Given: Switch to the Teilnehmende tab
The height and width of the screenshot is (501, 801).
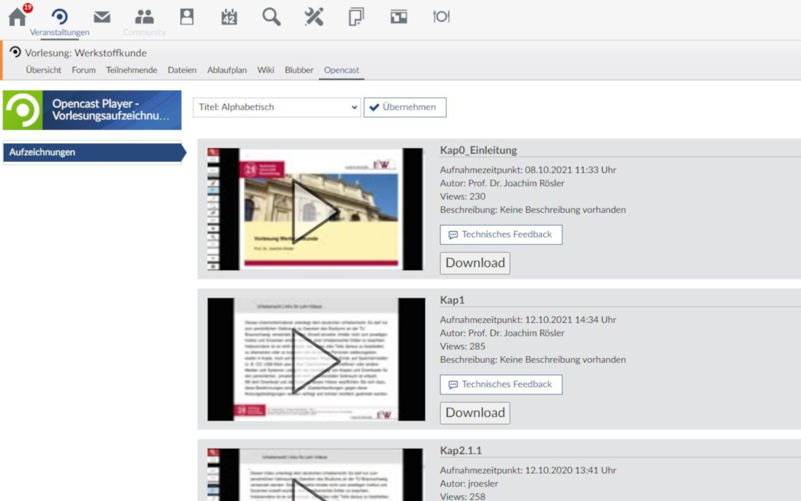Looking at the screenshot, I should click(131, 70).
